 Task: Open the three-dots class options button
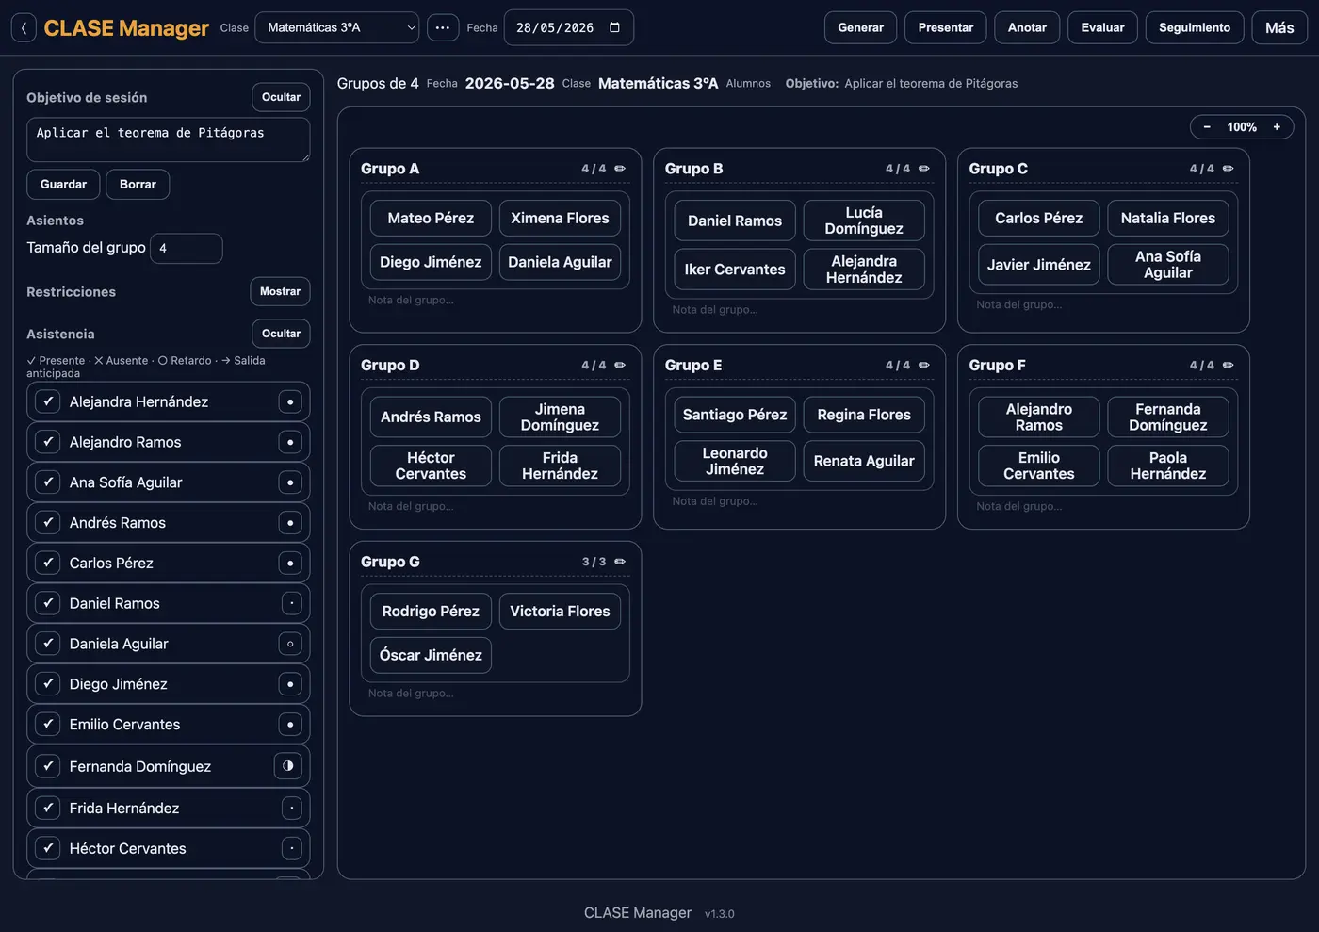(443, 27)
